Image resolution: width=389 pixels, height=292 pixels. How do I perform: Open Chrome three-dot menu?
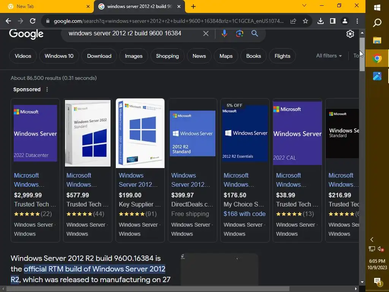click(x=357, y=21)
